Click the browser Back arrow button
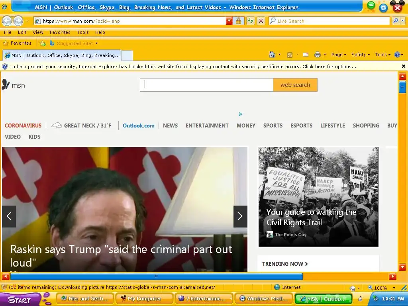 pyautogui.click(x=7, y=21)
